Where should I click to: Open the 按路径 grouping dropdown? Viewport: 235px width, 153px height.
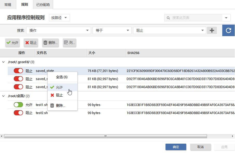(59, 18)
